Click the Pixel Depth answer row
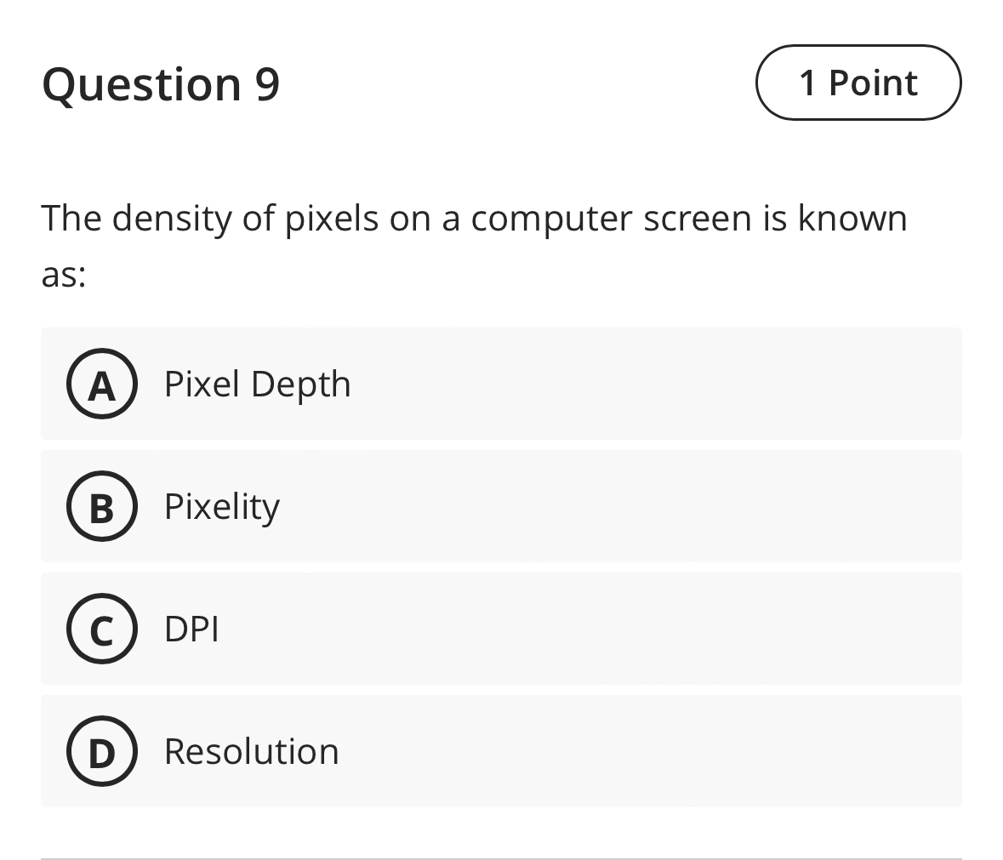1003x860 pixels. tap(500, 384)
